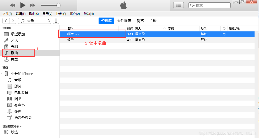Switch to the 广播 tab
Viewport: 259px width, 138px height.
(153, 21)
